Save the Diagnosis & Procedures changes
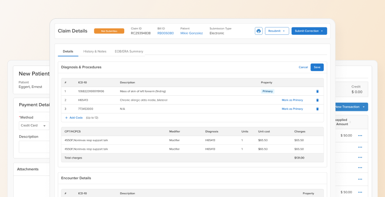 [317, 67]
